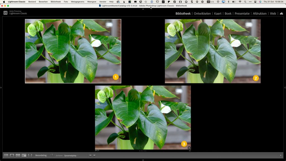Click Beoordeling label in toolbar
This screenshot has width=286, height=161.
click(x=41, y=155)
